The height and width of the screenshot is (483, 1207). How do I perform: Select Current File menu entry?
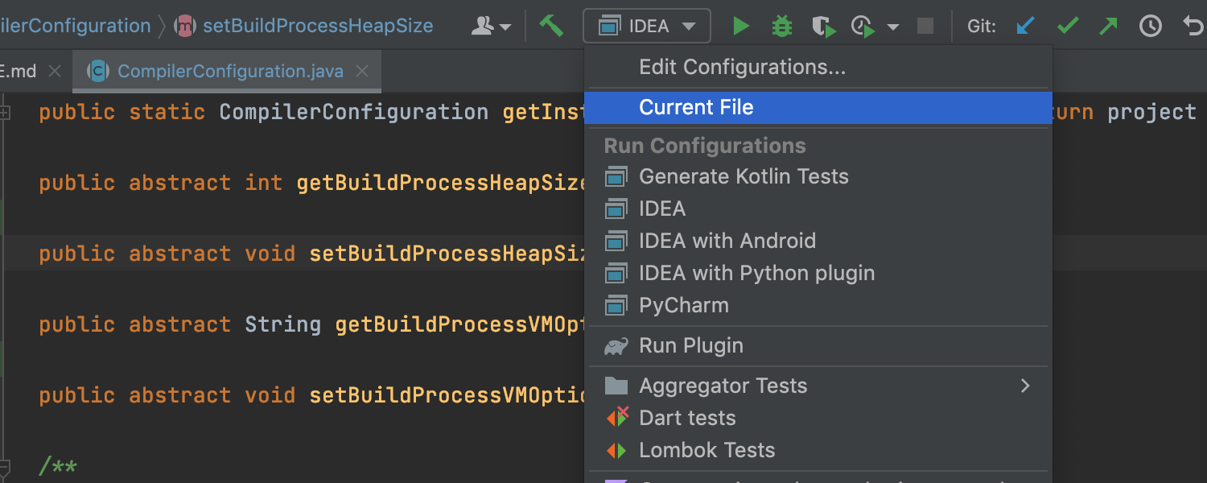[x=696, y=107]
